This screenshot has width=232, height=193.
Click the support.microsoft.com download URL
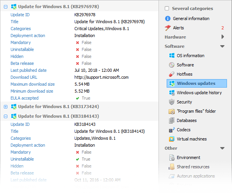101,77
